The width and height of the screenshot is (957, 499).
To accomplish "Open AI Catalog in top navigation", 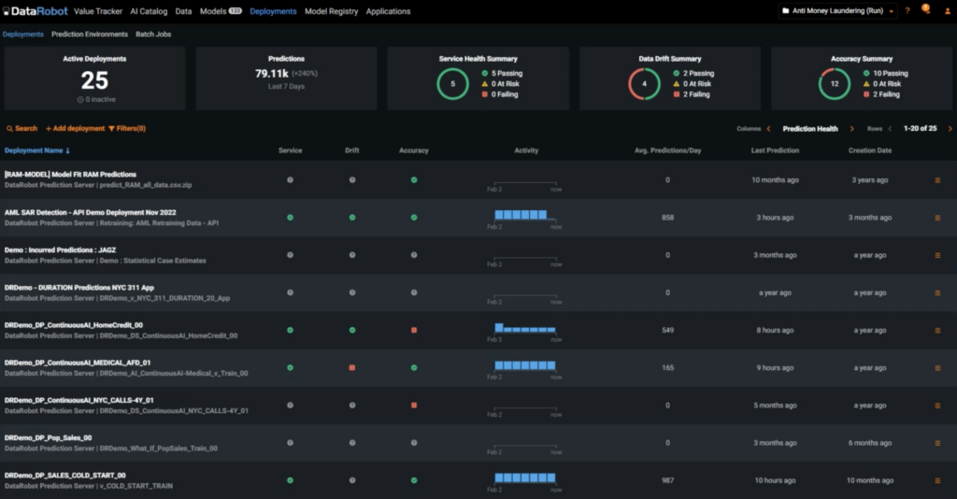I will coord(149,11).
